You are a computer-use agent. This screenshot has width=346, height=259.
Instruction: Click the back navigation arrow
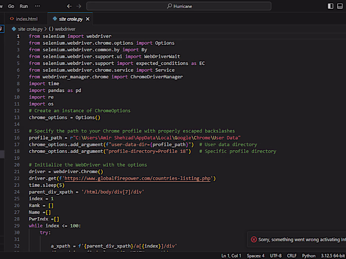click(69, 6)
